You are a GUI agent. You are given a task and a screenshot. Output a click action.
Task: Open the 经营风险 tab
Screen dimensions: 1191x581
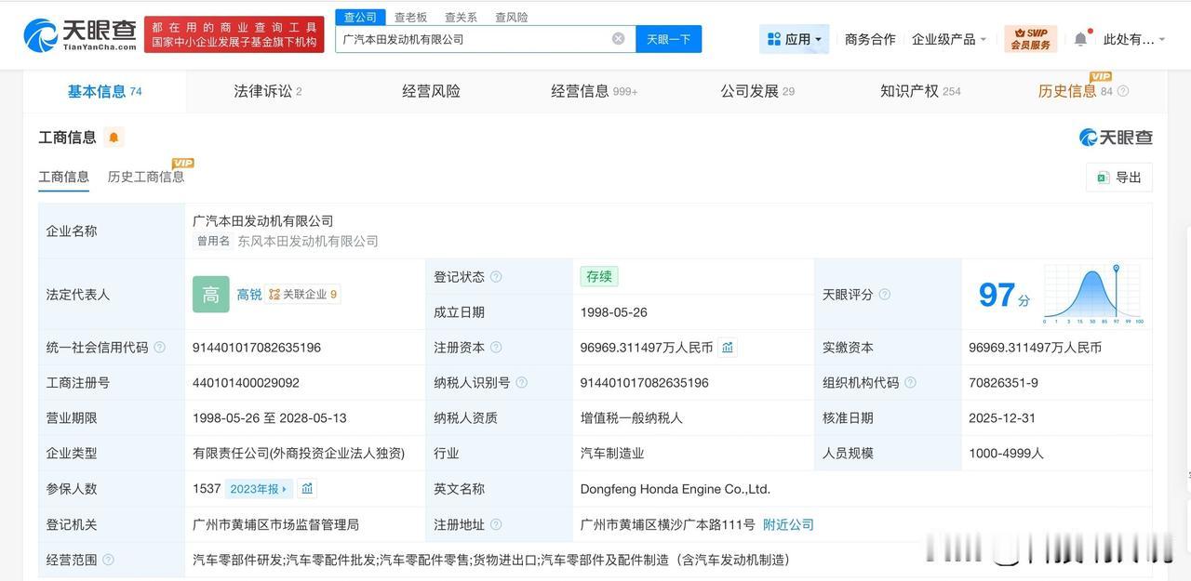coord(431,91)
